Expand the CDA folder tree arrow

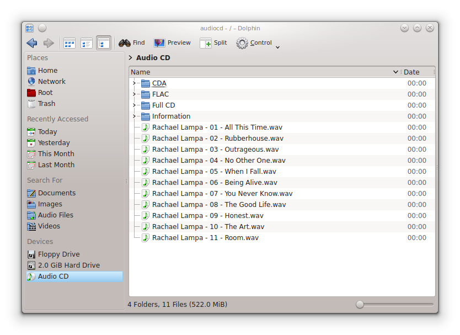pyautogui.click(x=134, y=83)
